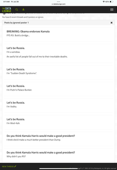Viewport: 117px width, 170px height.
Task: Tap the three-dot multitasking icon
Action: tap(58, 2)
